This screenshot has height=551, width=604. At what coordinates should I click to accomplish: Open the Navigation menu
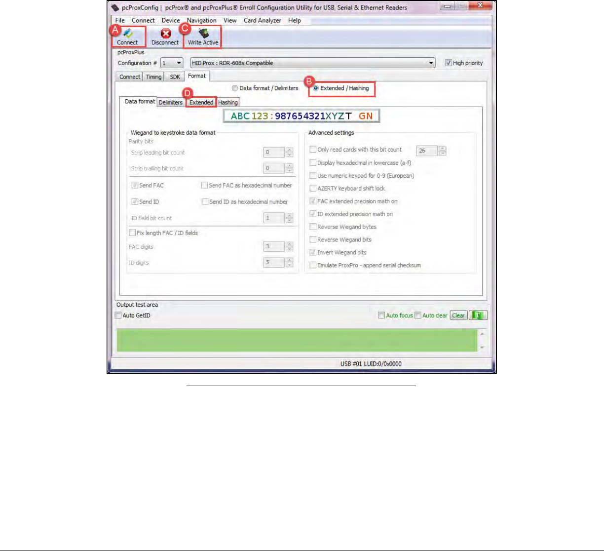pyautogui.click(x=201, y=21)
